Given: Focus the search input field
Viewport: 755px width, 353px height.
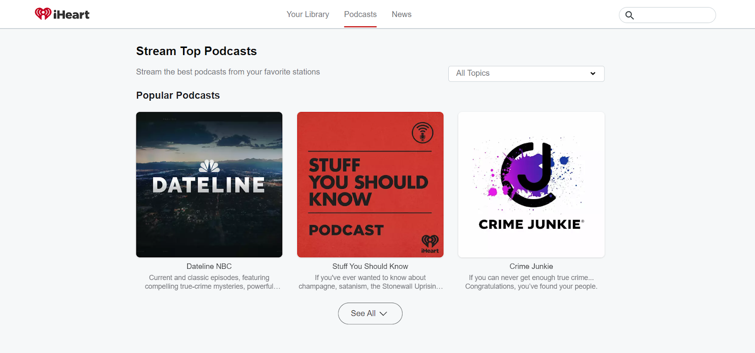Looking at the screenshot, I should 667,15.
